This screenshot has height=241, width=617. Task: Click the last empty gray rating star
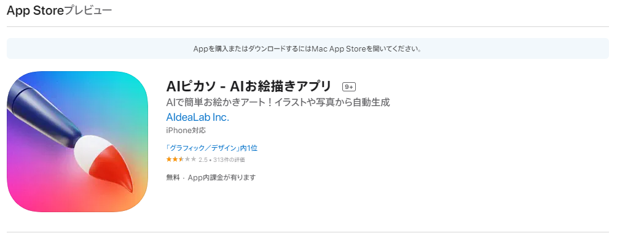click(x=194, y=159)
